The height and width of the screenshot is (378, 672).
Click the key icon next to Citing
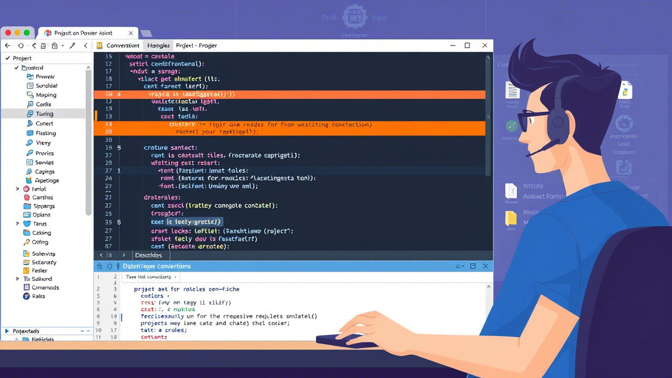[x=28, y=243]
